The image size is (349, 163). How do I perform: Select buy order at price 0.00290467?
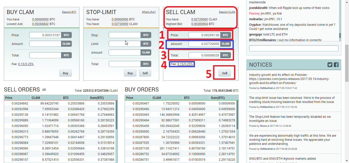click(181, 103)
